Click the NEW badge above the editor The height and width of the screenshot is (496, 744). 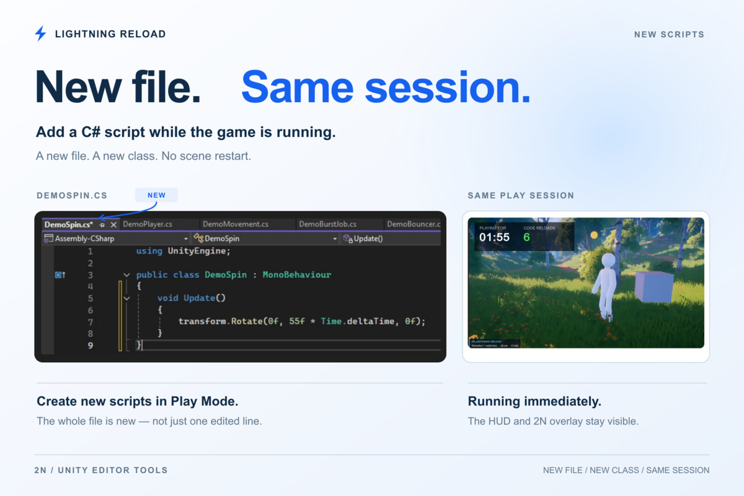click(156, 195)
